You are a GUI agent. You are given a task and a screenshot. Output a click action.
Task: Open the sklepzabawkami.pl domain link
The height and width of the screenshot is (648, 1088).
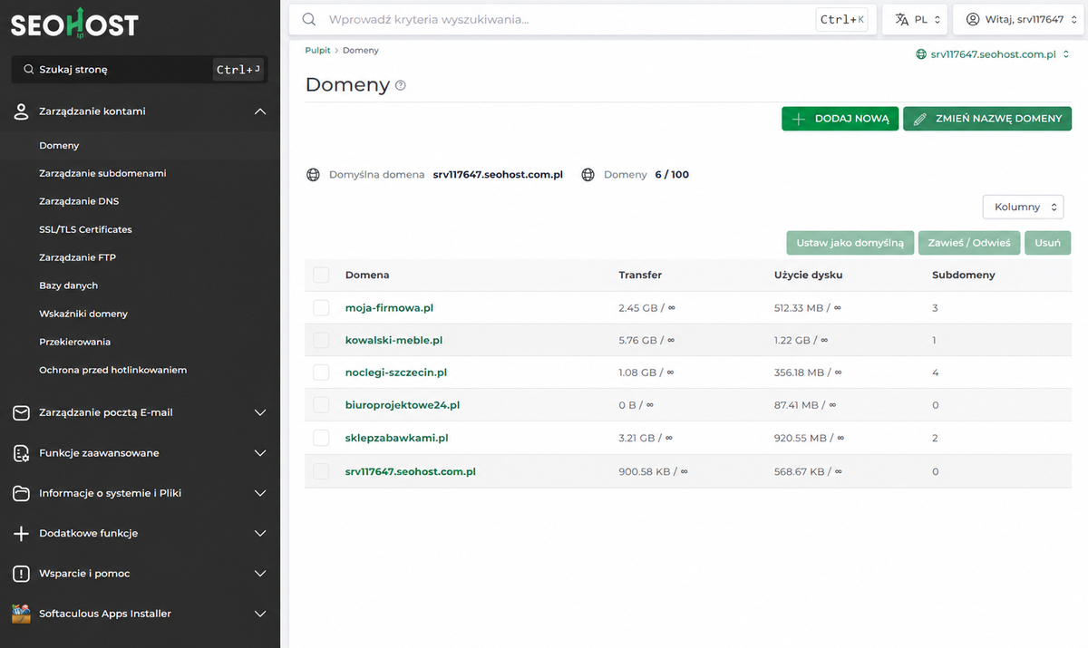(397, 438)
